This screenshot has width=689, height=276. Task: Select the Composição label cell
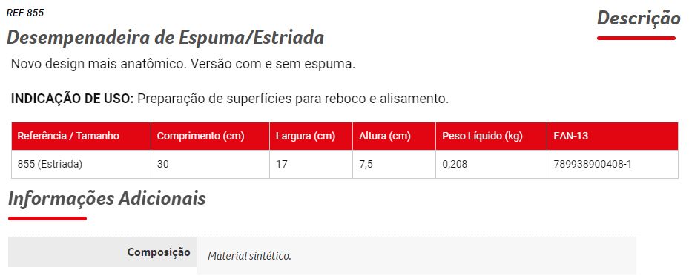point(102,252)
